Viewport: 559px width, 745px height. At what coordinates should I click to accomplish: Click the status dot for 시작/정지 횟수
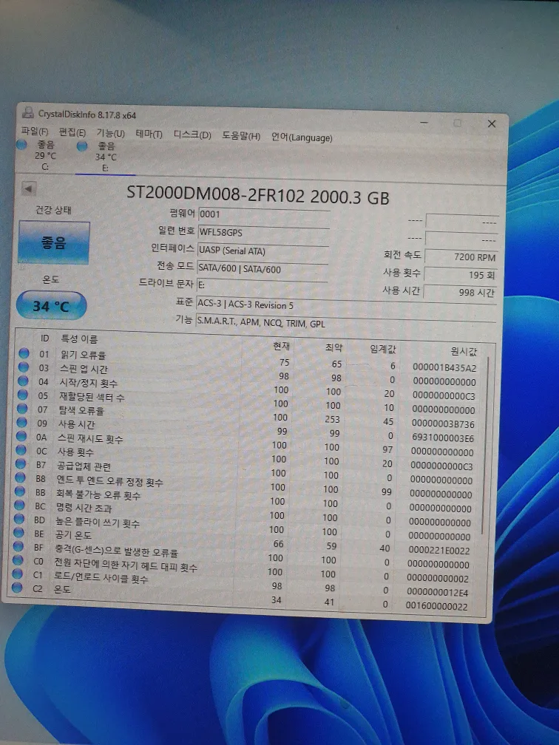(23, 381)
